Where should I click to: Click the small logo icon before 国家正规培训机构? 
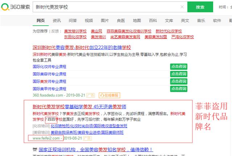click(35, 149)
